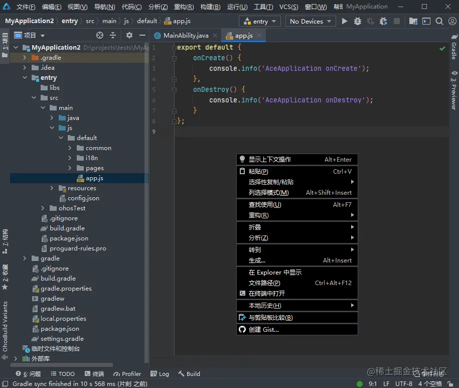Switch to the MainAbility.java tab
This screenshot has width=459, height=388.
(x=186, y=36)
